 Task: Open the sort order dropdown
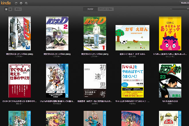[18, 9]
